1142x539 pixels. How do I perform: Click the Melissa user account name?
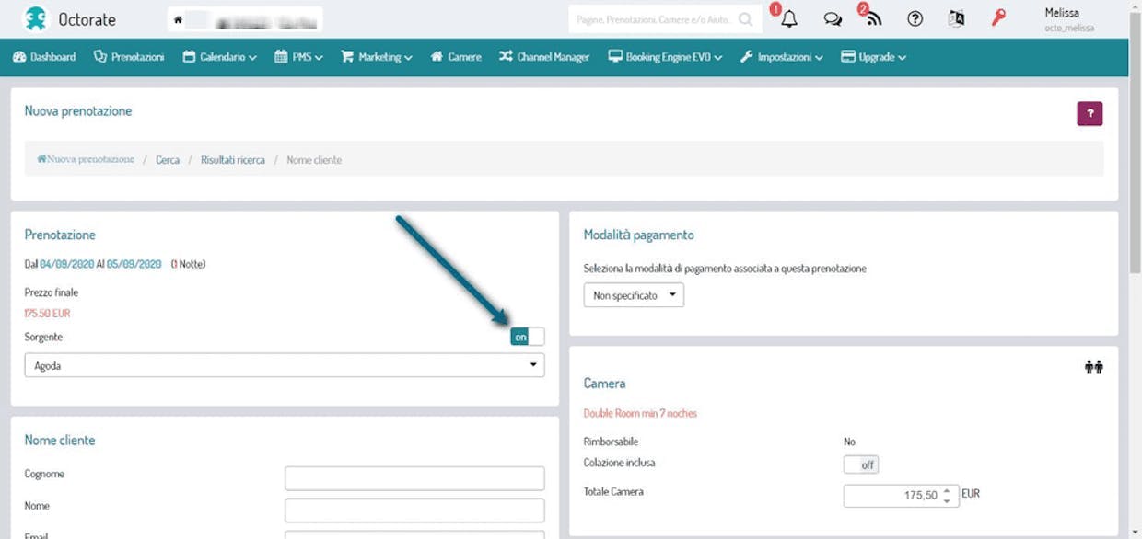coord(1062,13)
